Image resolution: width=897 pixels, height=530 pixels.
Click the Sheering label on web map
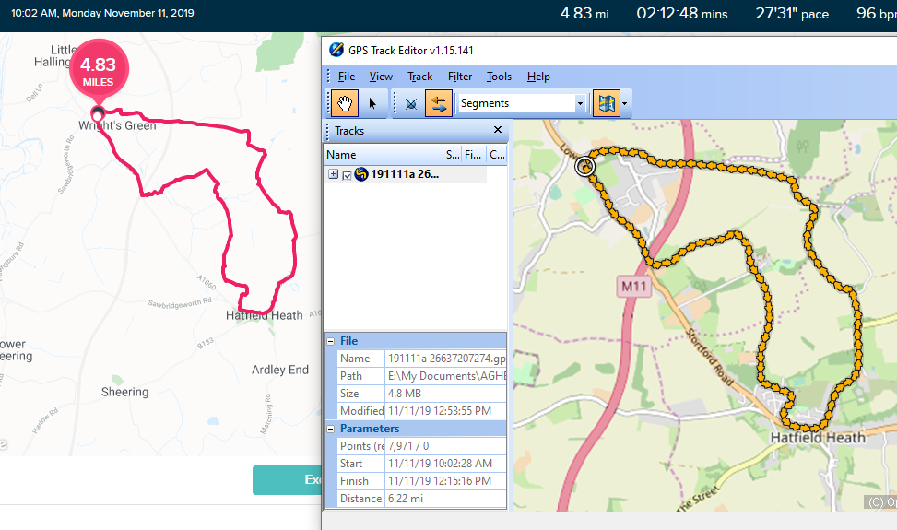(x=124, y=393)
